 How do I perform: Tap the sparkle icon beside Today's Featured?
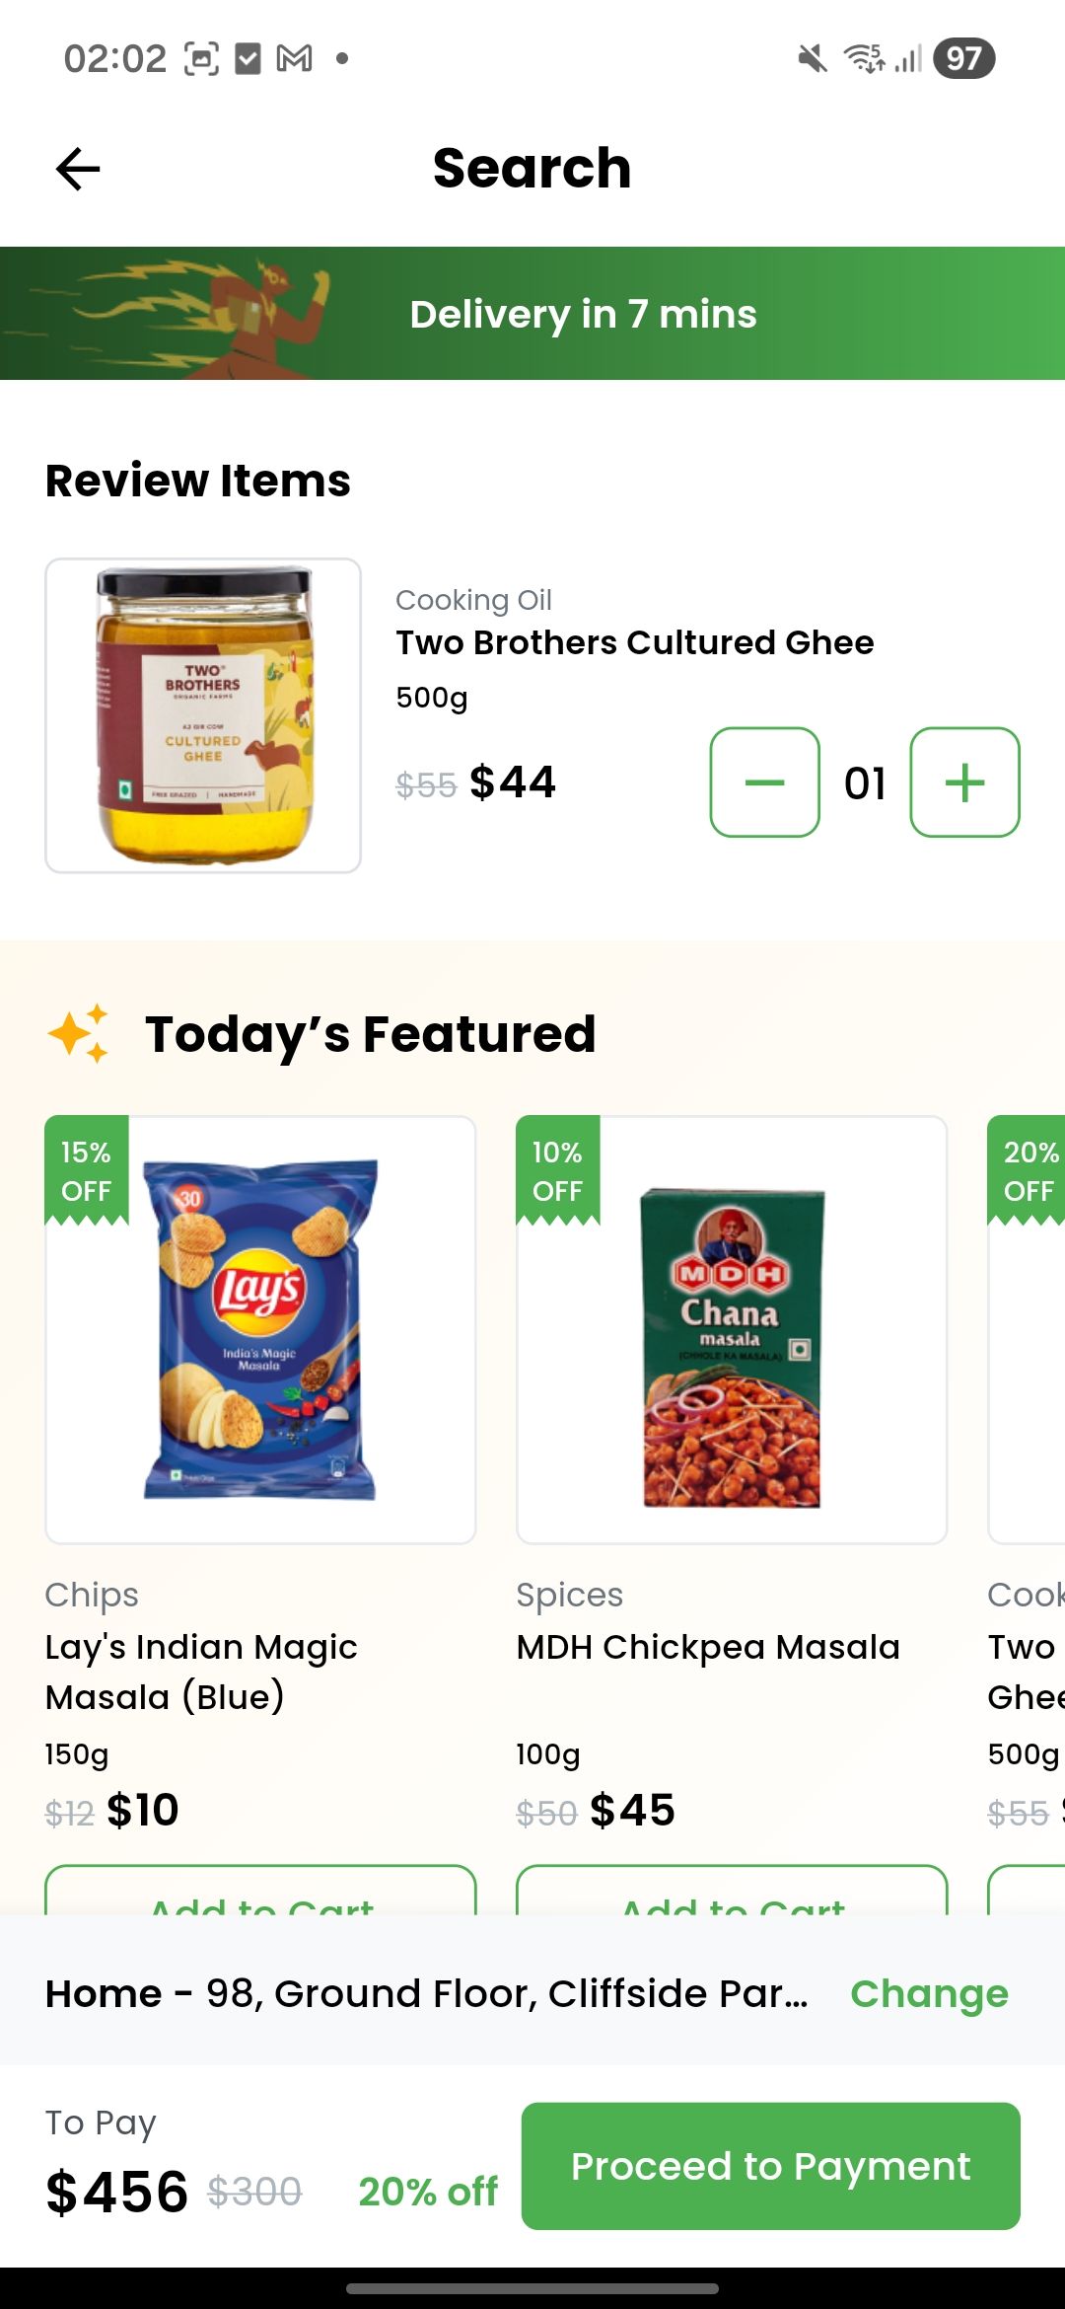click(x=79, y=1033)
